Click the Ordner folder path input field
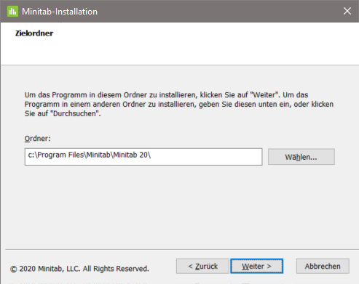Viewport: 359px width, 284px height. [x=143, y=157]
